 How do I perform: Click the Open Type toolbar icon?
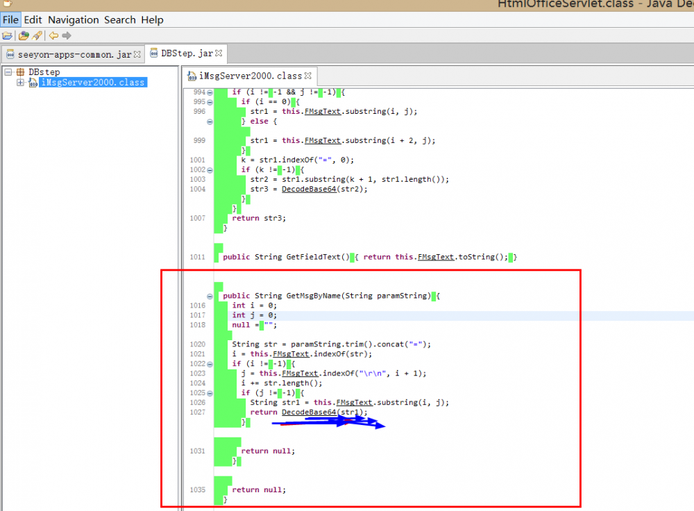click(x=24, y=36)
